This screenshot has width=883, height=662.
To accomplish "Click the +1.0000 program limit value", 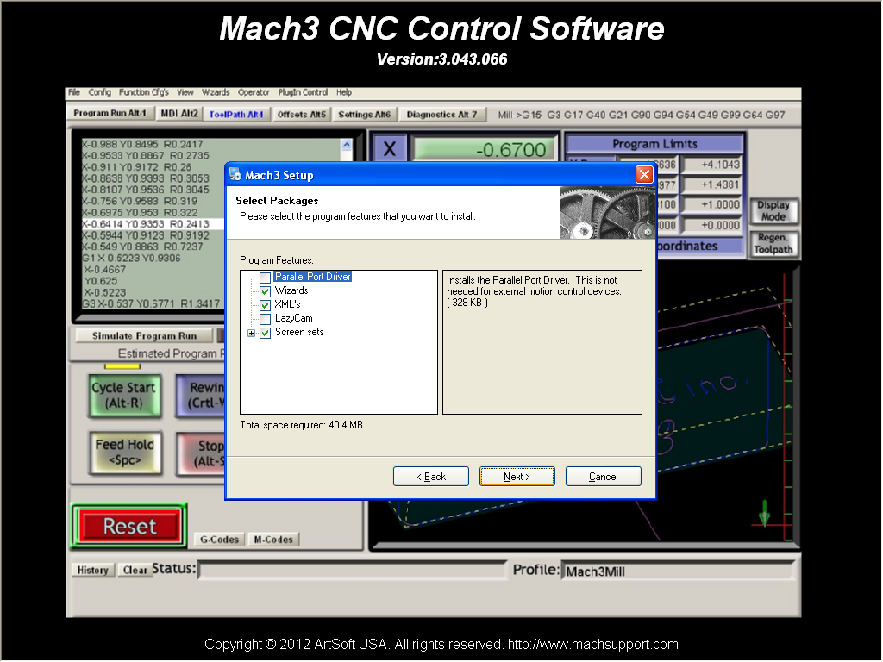I will point(712,204).
